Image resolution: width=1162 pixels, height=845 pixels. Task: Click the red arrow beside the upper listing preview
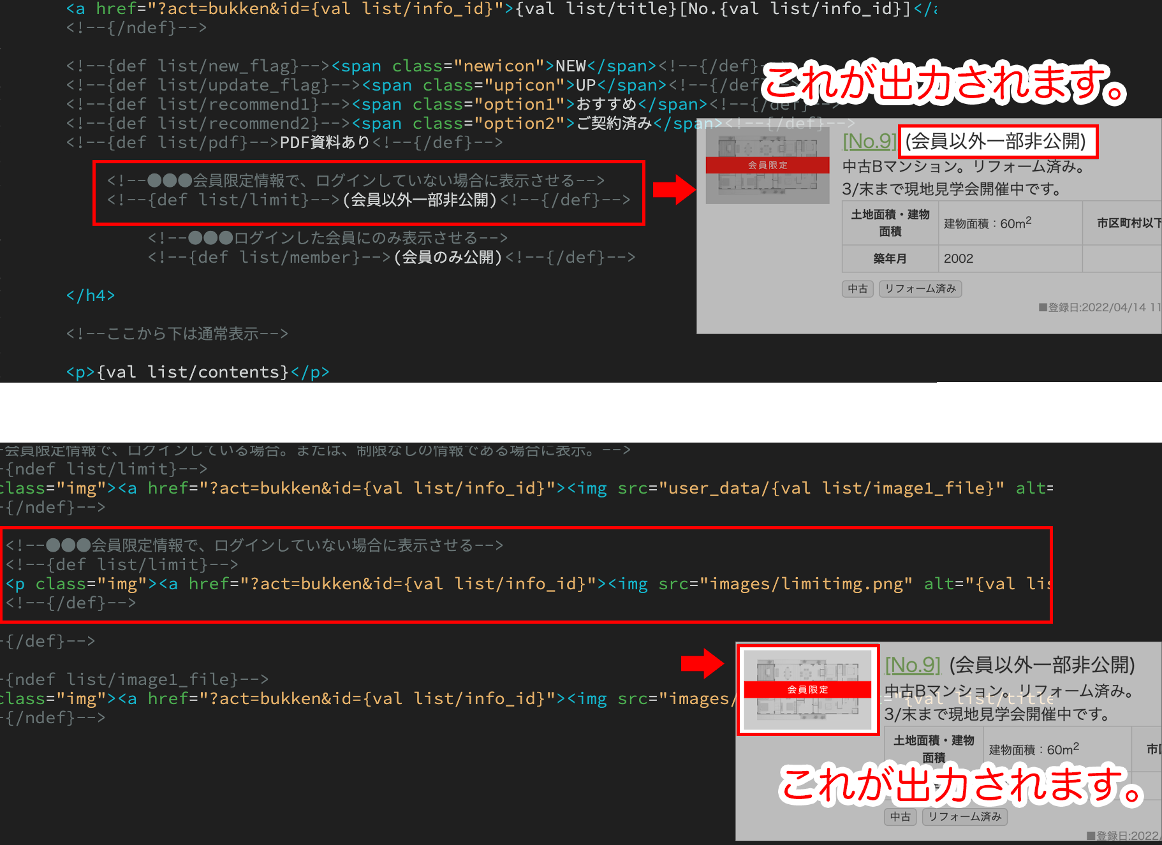pyautogui.click(x=673, y=189)
